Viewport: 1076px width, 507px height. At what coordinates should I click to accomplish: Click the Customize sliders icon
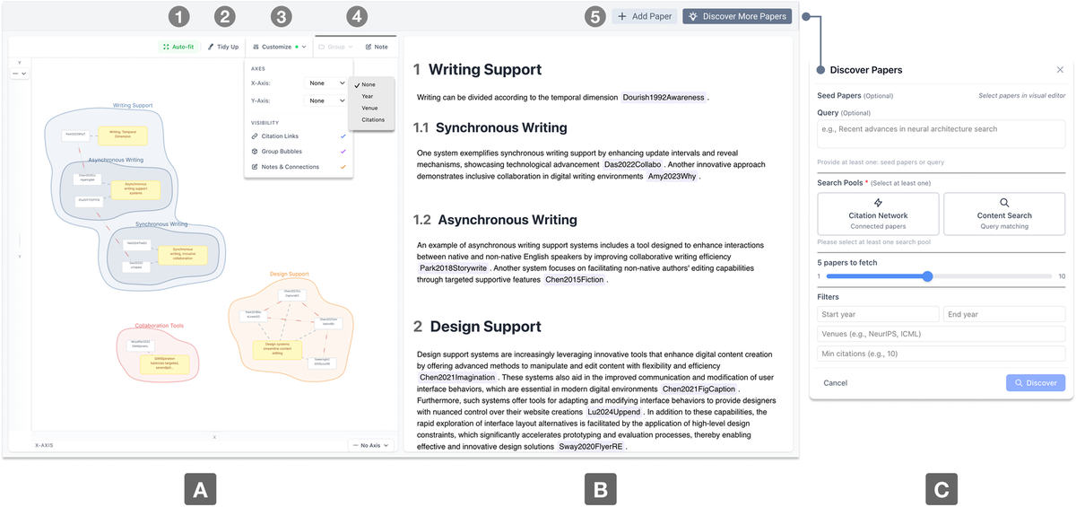pyautogui.click(x=256, y=47)
